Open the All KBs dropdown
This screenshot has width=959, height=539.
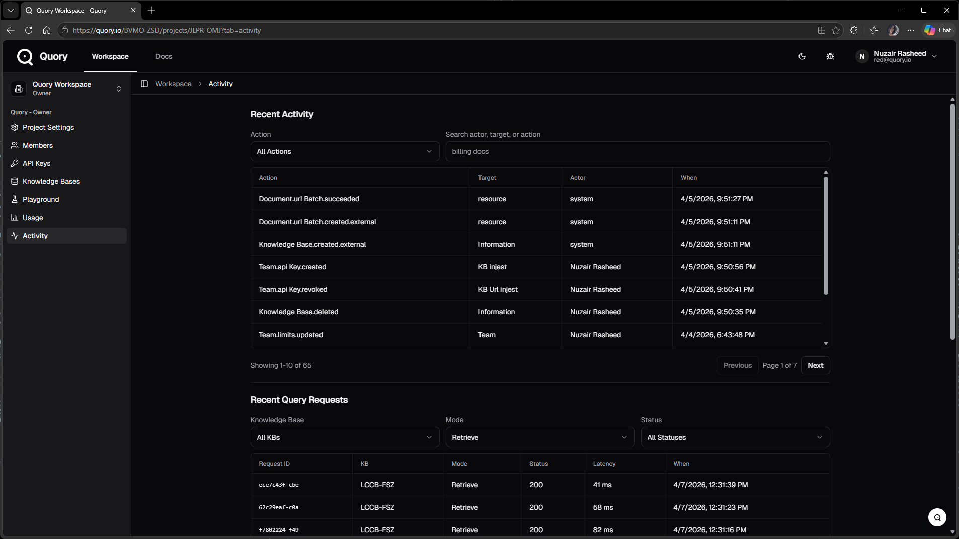coord(345,437)
